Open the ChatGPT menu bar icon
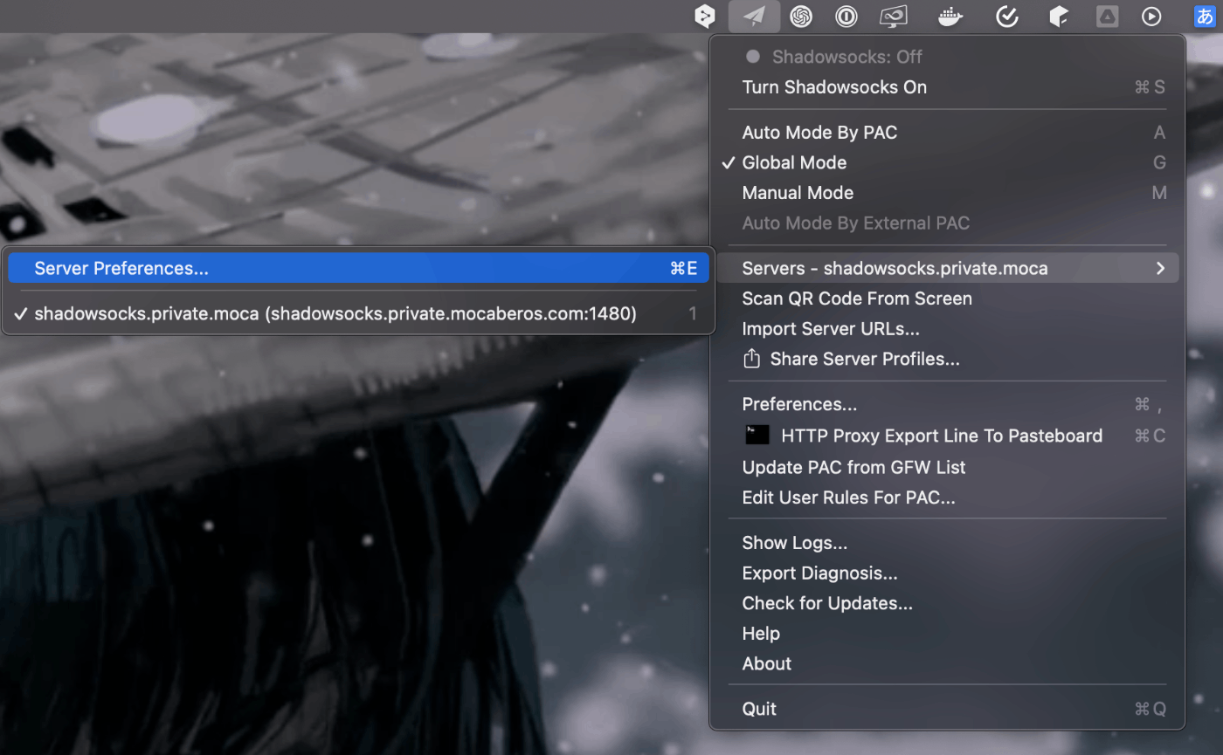This screenshot has height=755, width=1223. click(801, 16)
